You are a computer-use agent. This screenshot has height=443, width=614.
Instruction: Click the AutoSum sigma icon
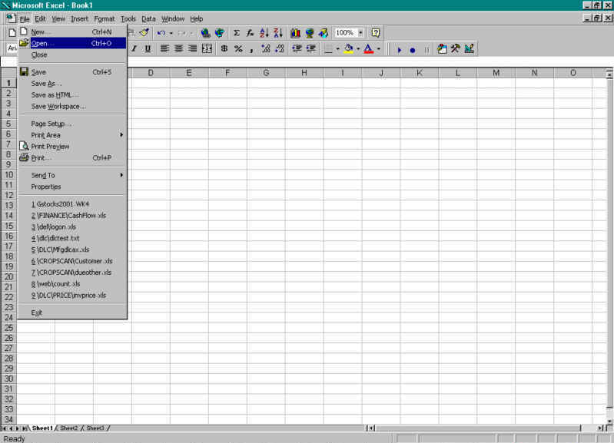coord(237,33)
